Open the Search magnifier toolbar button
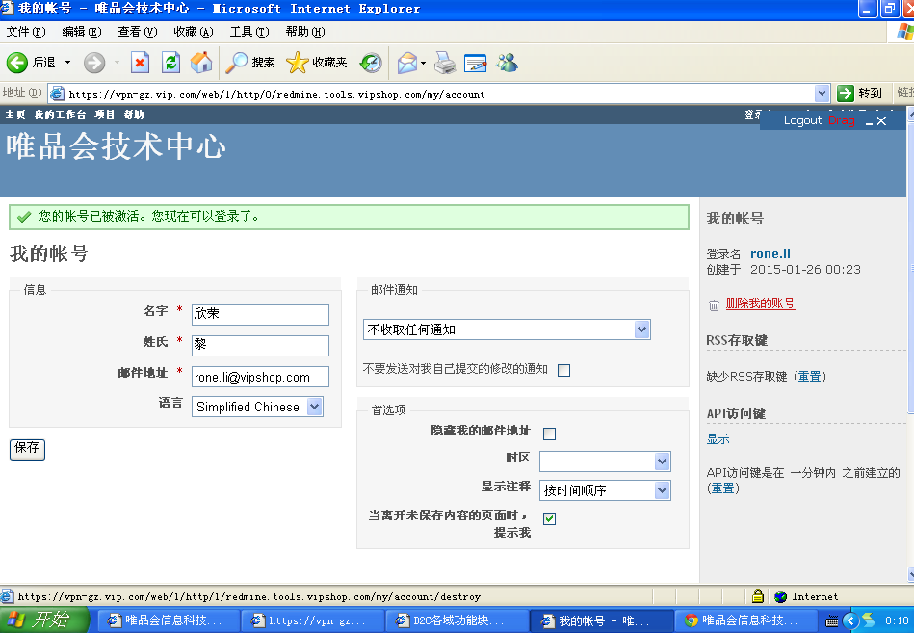Image resolution: width=914 pixels, height=633 pixels. coord(249,63)
